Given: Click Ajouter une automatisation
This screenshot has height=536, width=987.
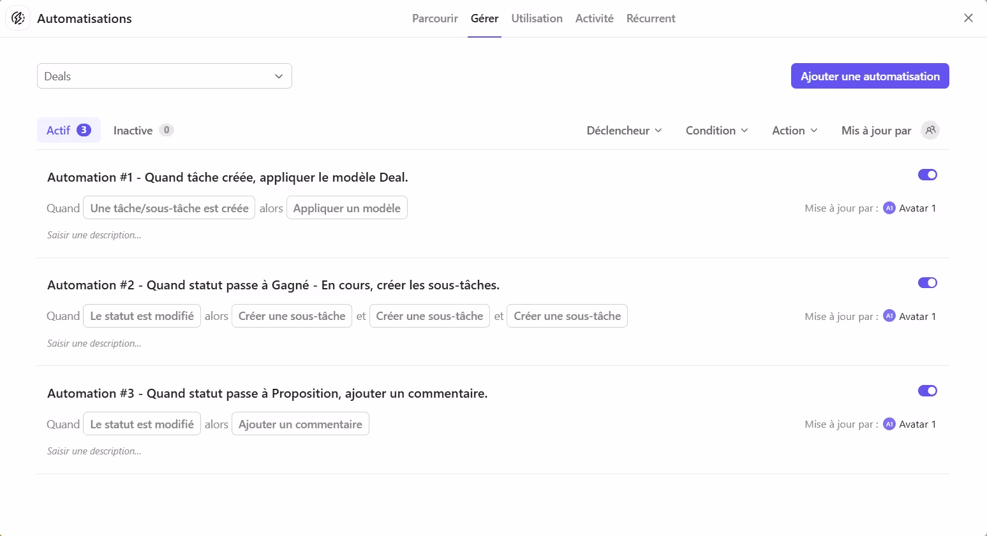Looking at the screenshot, I should [870, 76].
